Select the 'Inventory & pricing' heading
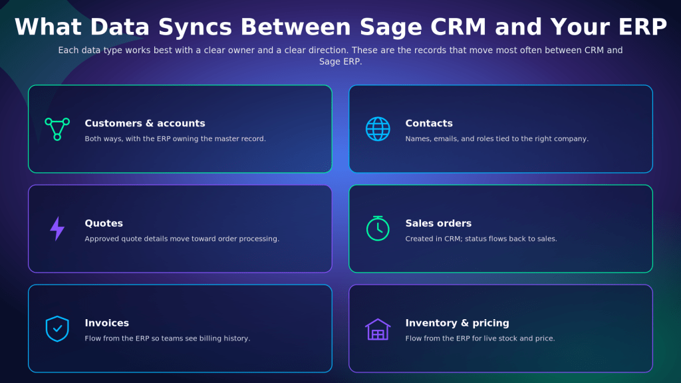681x383 pixels. tap(457, 323)
